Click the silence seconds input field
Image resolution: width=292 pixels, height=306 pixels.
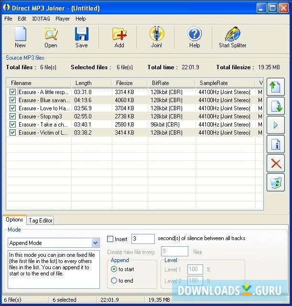[143, 239]
